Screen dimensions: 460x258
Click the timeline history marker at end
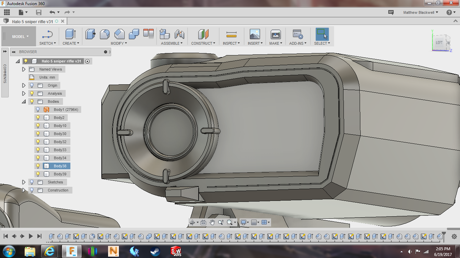coord(444,236)
